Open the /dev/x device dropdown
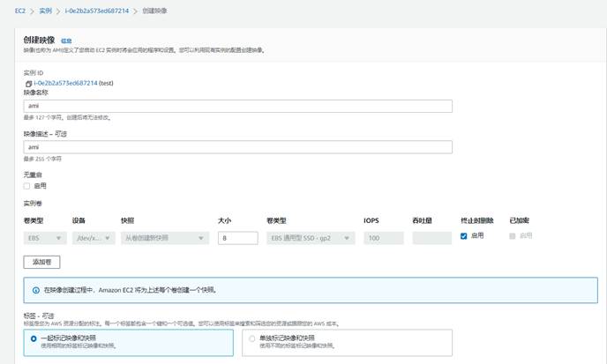Viewport: 607px width, 364px height. (x=94, y=238)
